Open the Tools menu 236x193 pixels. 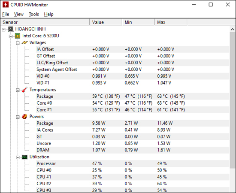tap(34, 14)
